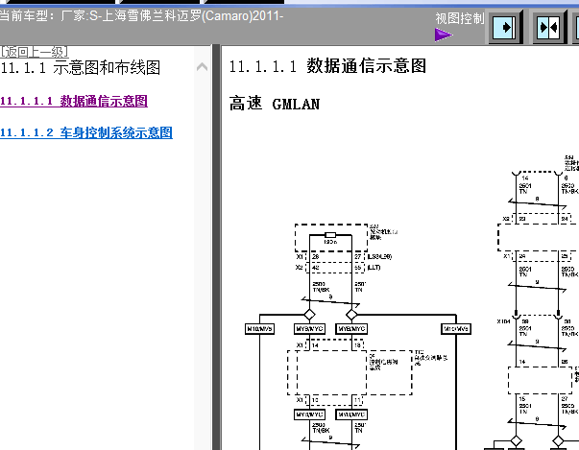Click the 120 ohm resistor in the diagram
Screen dimensions: 579x450
click(330, 235)
